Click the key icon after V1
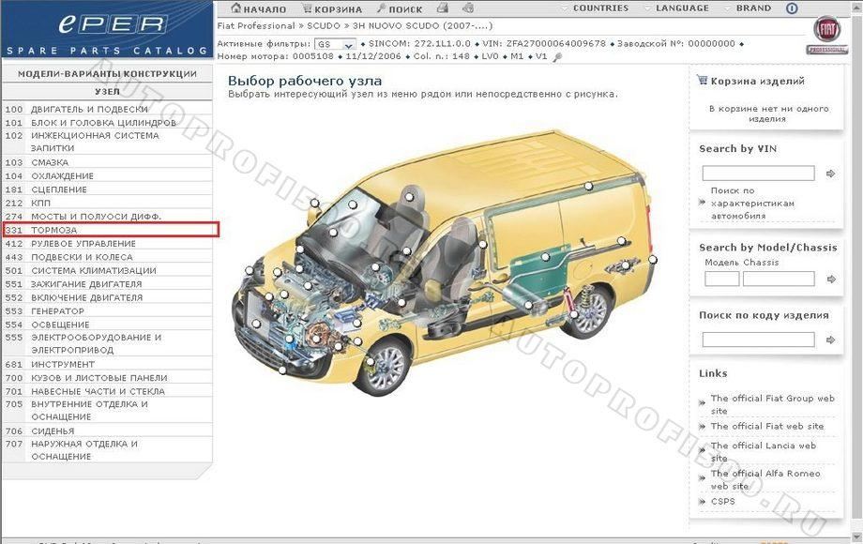 [557, 56]
